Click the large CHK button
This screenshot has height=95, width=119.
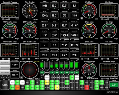coord(5,85)
